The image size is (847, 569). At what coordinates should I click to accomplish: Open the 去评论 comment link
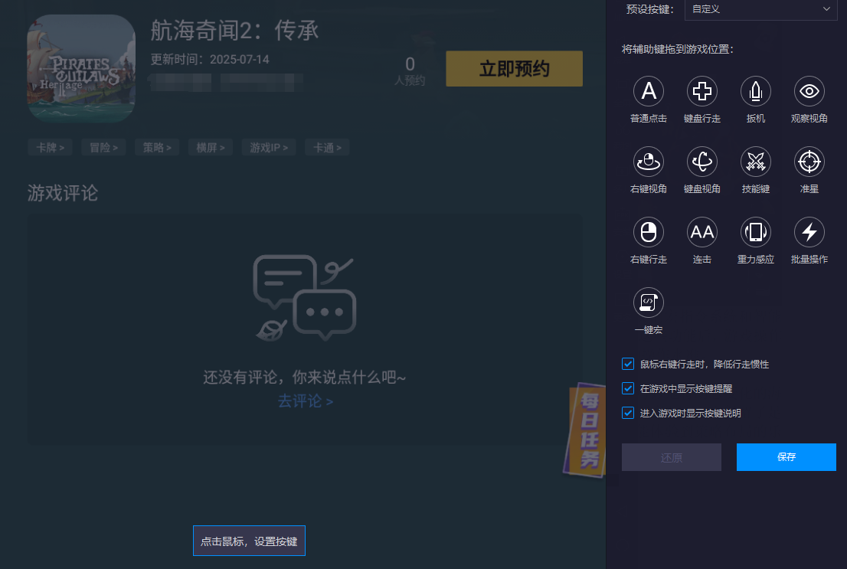coord(305,401)
